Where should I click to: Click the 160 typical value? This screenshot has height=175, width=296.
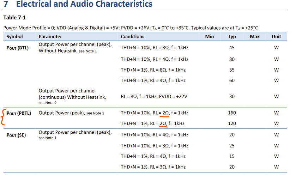tap(232, 113)
